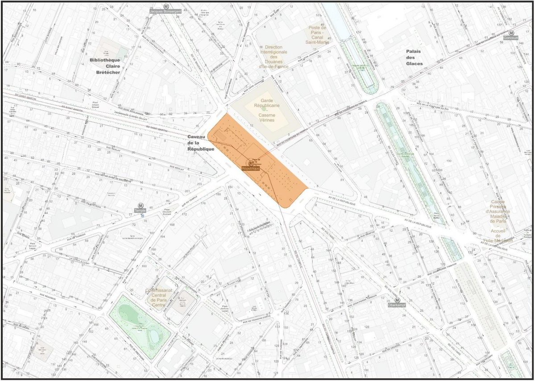Click the Bibliothèque Claire Brétécher label

click(105, 66)
